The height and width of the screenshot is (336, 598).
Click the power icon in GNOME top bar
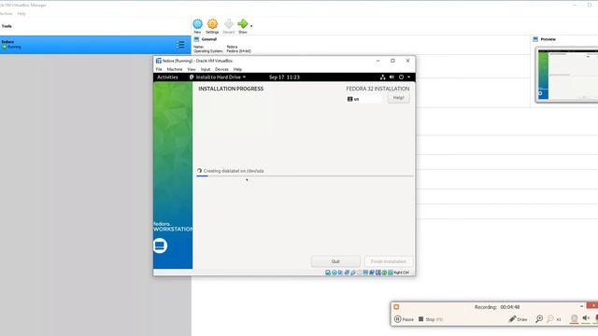(x=401, y=77)
